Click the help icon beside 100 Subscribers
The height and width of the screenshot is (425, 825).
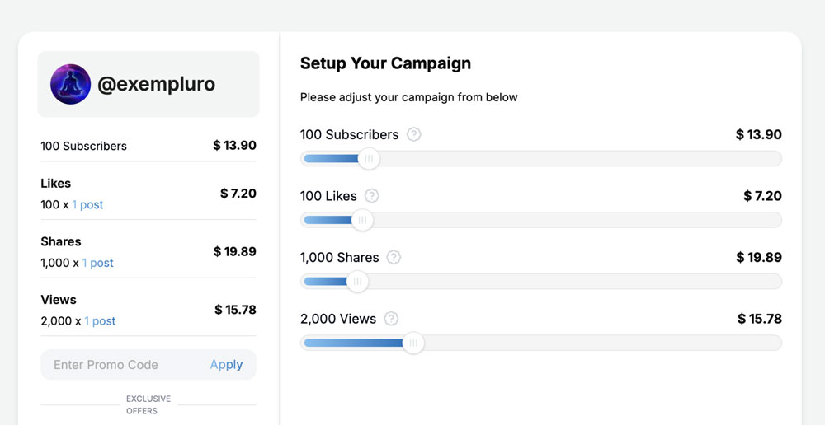(414, 134)
